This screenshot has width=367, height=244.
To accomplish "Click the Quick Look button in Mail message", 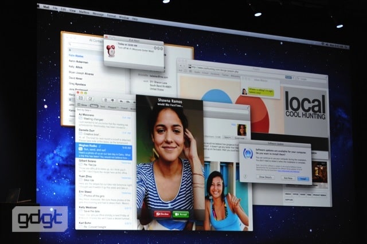I will coord(240,138).
